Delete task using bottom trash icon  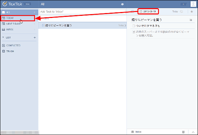click(184, 132)
